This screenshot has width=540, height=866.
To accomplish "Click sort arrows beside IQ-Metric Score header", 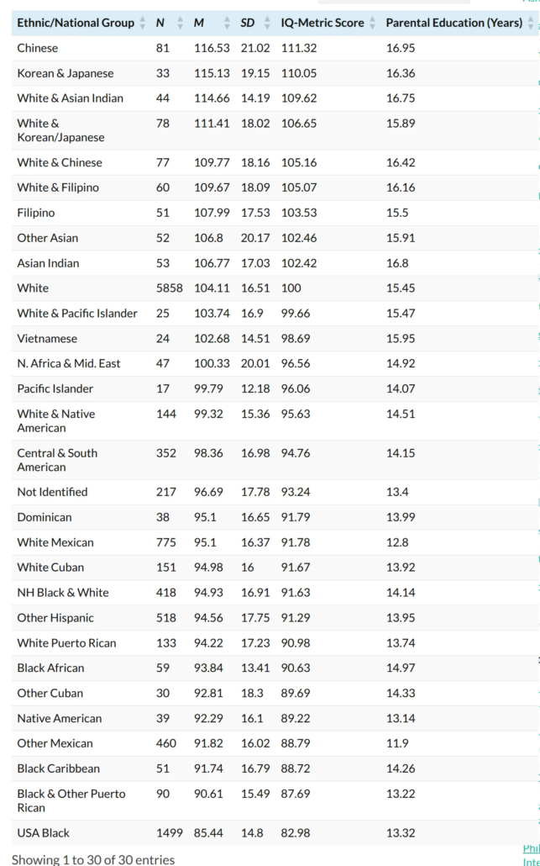I will [372, 23].
